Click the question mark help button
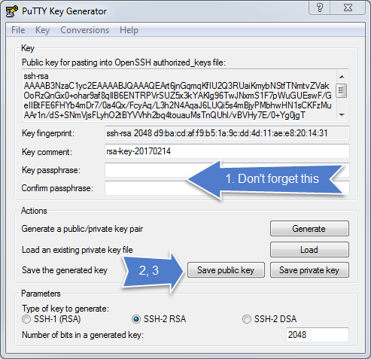 (320, 8)
